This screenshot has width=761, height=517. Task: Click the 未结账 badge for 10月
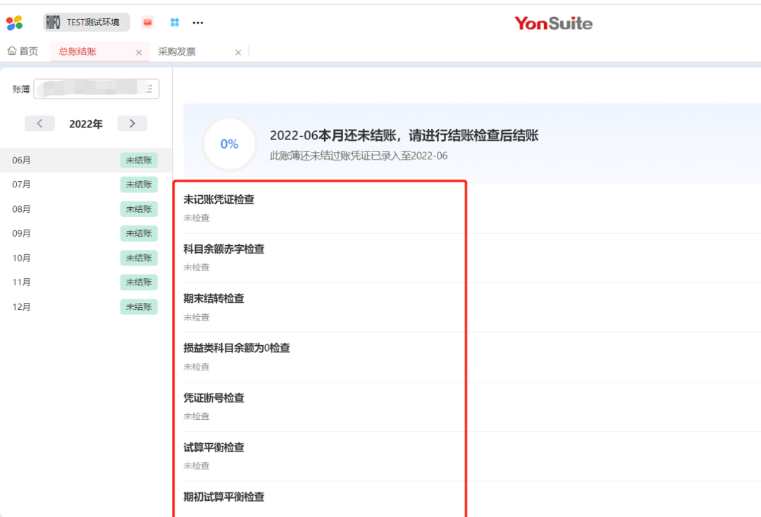(139, 258)
